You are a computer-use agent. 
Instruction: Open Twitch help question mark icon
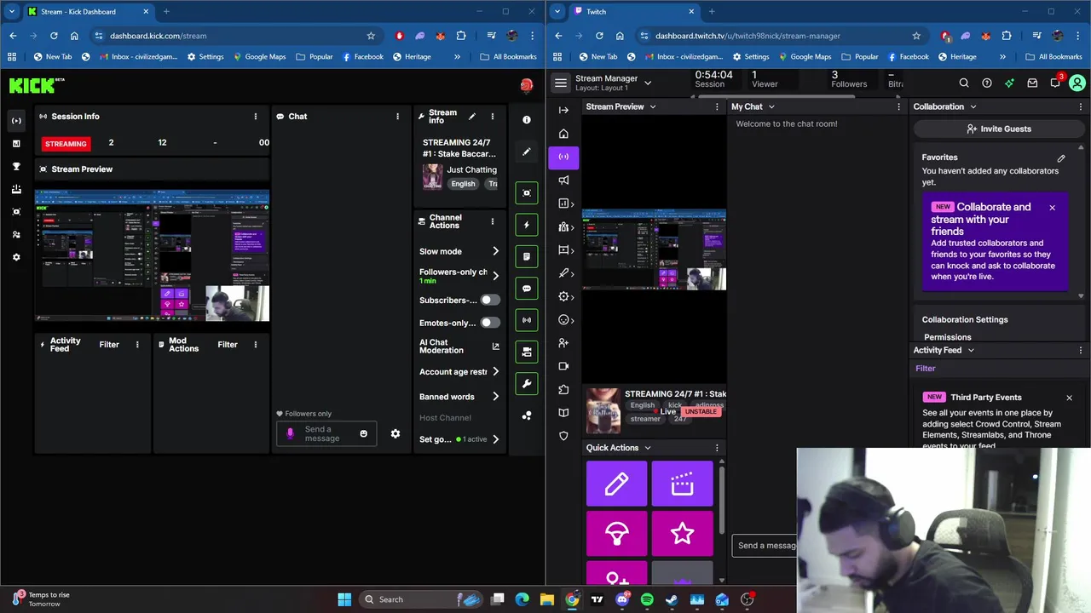987,83
